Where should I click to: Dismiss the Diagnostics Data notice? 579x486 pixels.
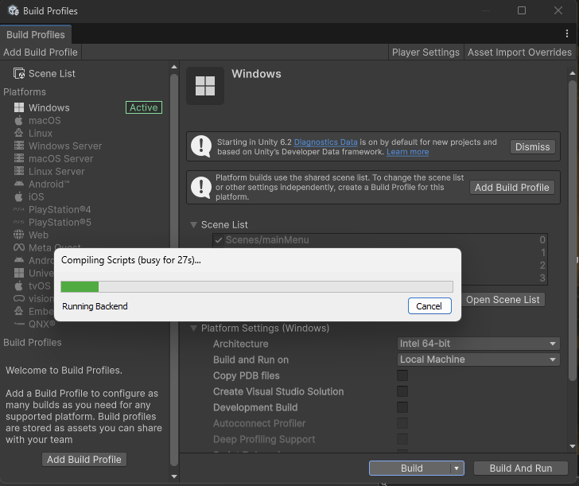533,146
